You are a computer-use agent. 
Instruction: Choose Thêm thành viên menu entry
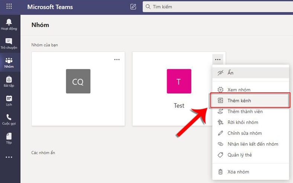[x=251, y=111]
